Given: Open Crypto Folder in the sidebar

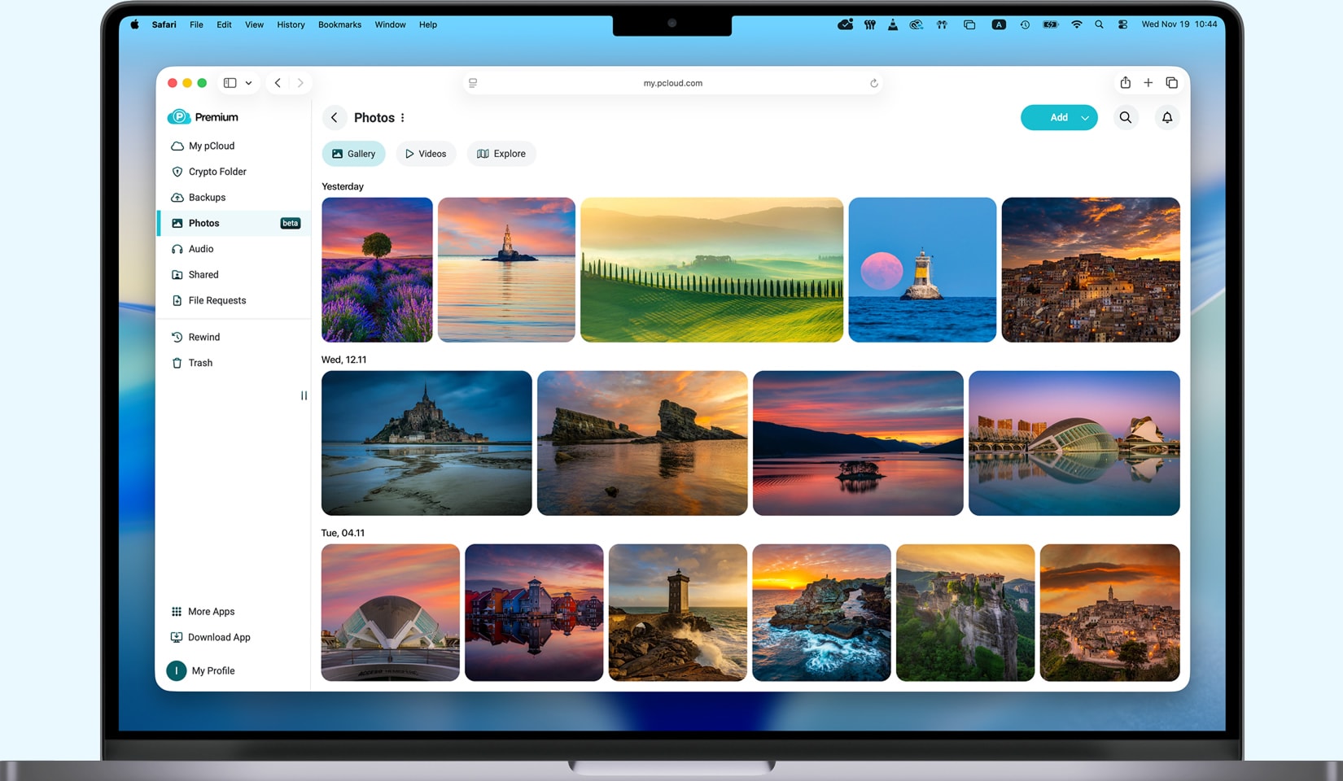Looking at the screenshot, I should [217, 172].
